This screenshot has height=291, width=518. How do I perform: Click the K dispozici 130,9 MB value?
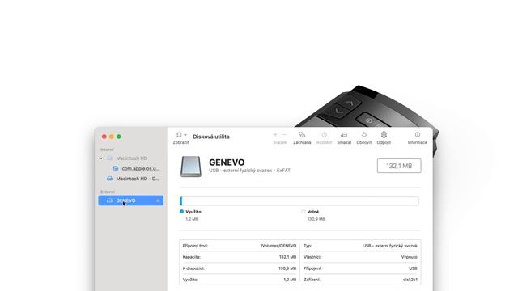click(x=287, y=268)
